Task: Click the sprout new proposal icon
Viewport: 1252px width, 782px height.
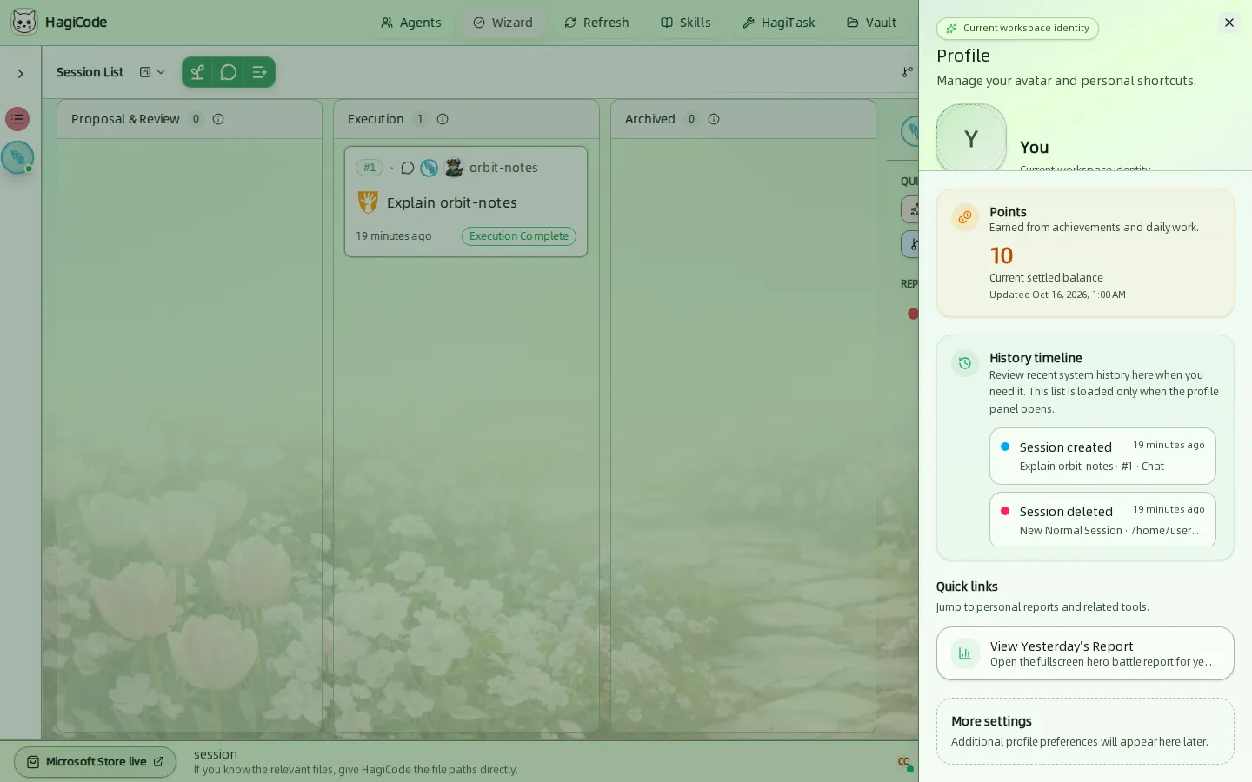Action: click(x=197, y=72)
